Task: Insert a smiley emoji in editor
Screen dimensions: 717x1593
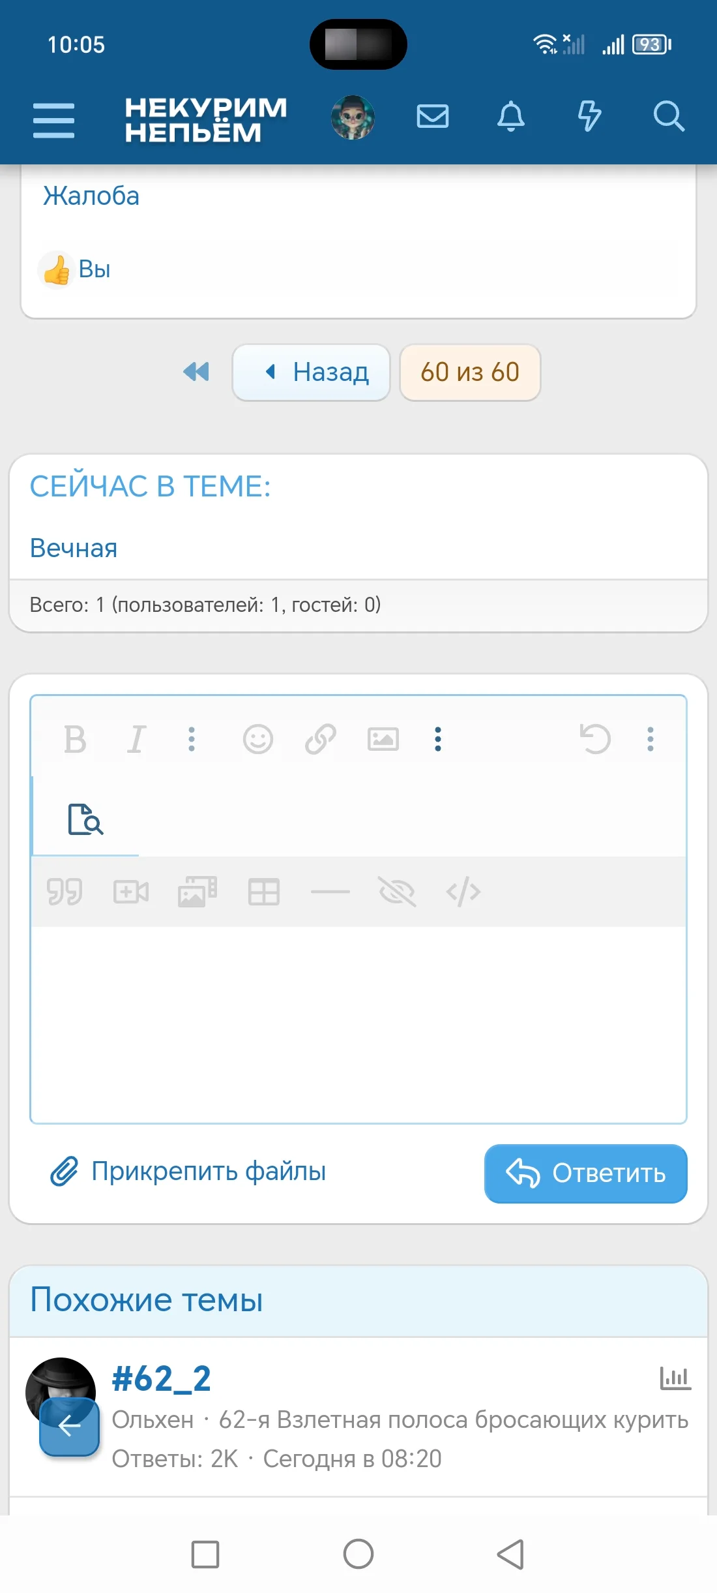Action: [258, 739]
